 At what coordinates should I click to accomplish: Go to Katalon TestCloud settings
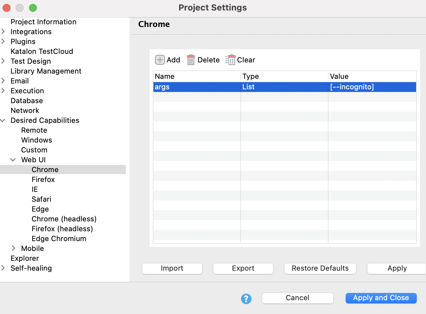(x=41, y=51)
